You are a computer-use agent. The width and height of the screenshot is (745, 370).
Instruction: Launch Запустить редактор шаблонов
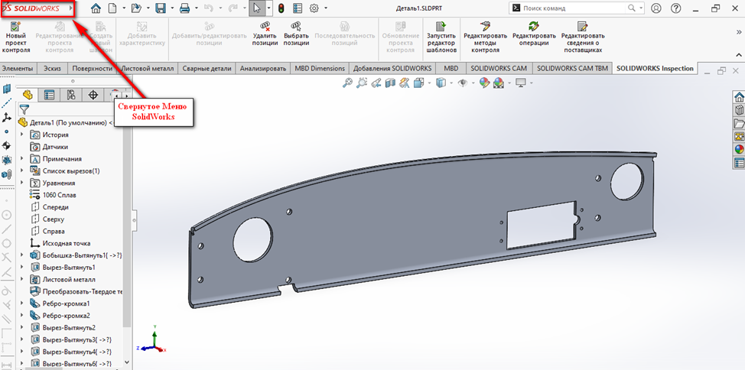click(x=441, y=37)
